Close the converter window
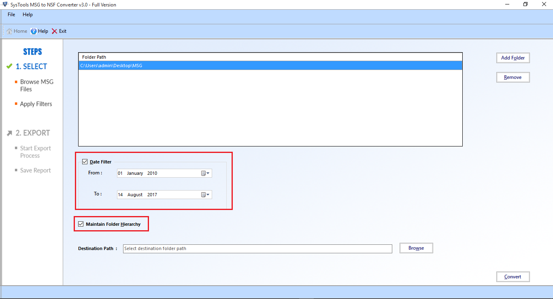This screenshot has width=553, height=299. pos(544,4)
